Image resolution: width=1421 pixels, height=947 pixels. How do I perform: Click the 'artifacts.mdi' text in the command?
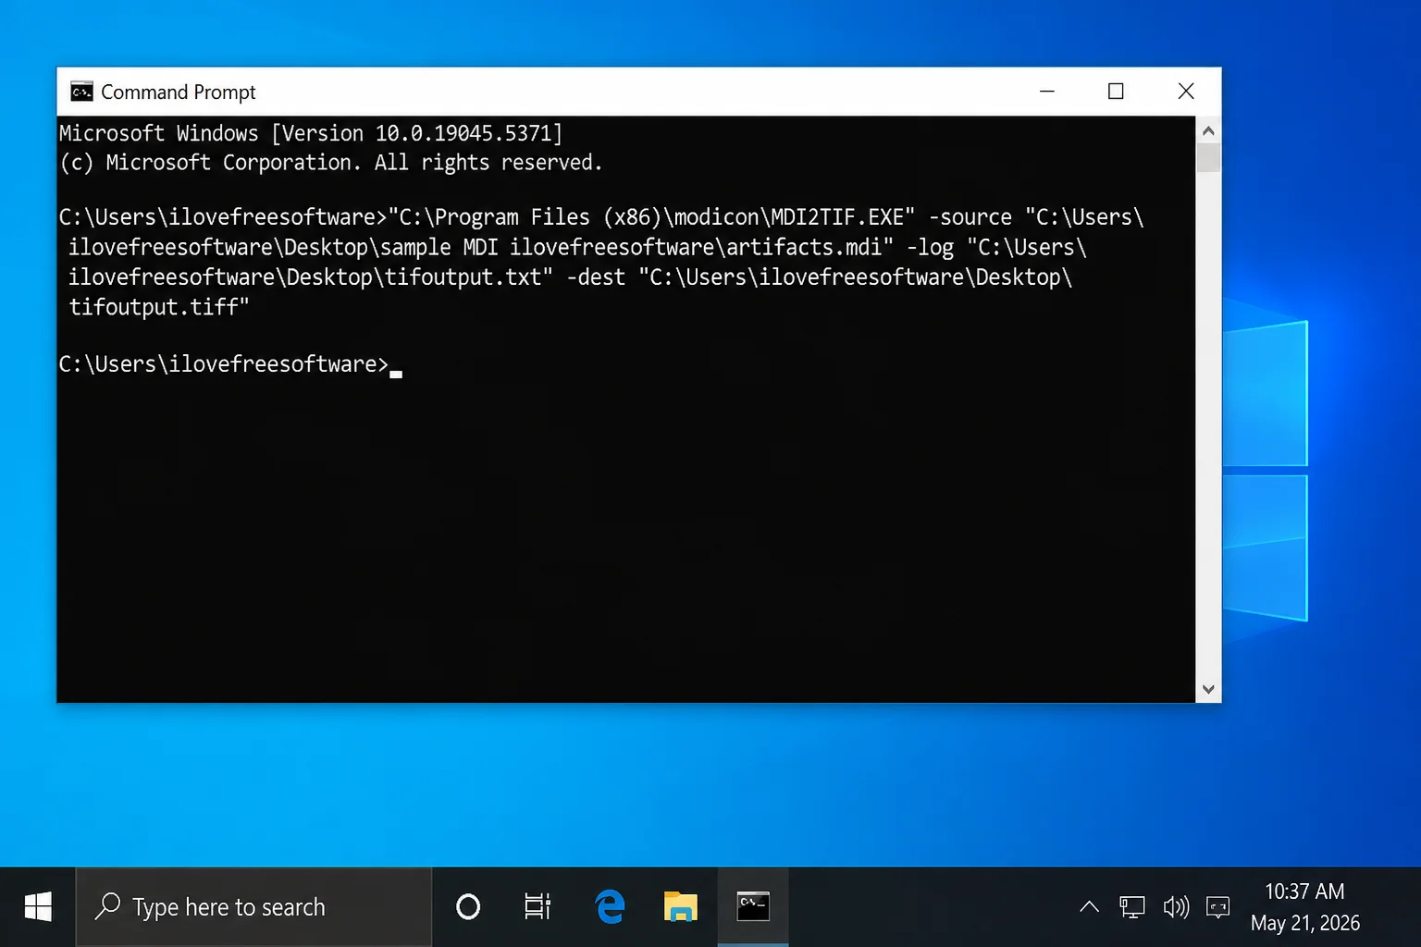point(804,247)
